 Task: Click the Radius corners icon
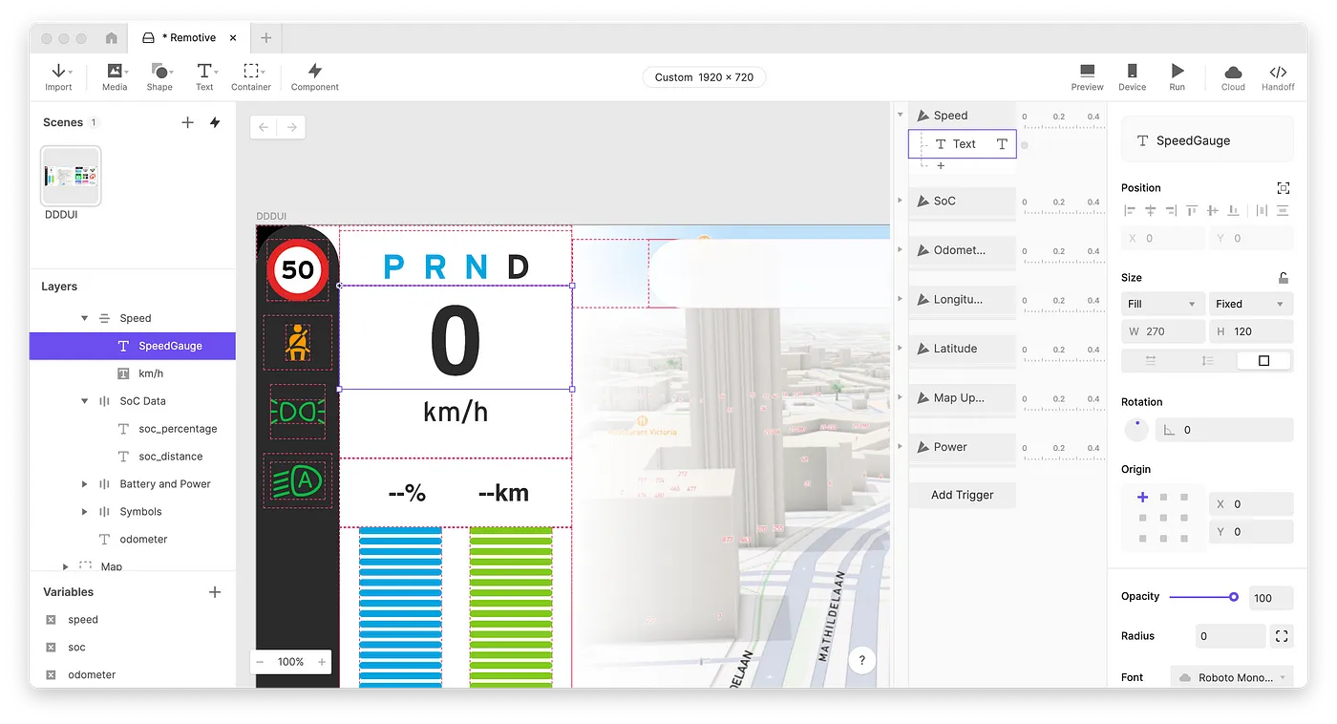click(1282, 636)
